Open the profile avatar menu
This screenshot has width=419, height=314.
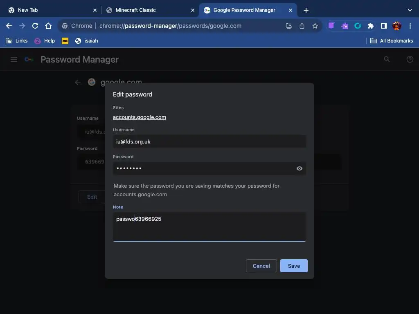click(x=396, y=26)
